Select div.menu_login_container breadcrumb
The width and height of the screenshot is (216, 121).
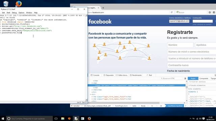pos(98,106)
